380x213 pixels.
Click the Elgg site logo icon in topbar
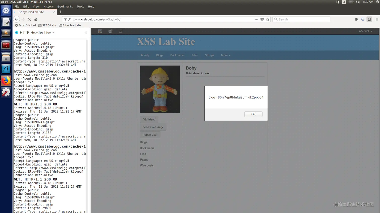100,31
